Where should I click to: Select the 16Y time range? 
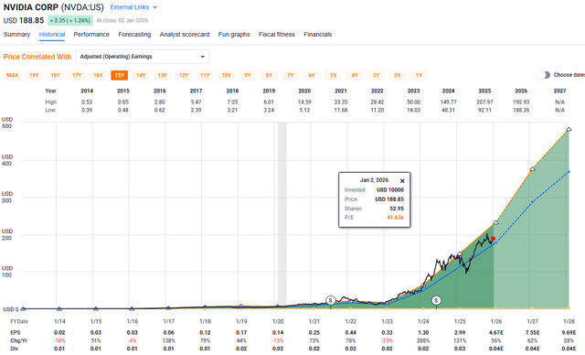[x=98, y=75]
